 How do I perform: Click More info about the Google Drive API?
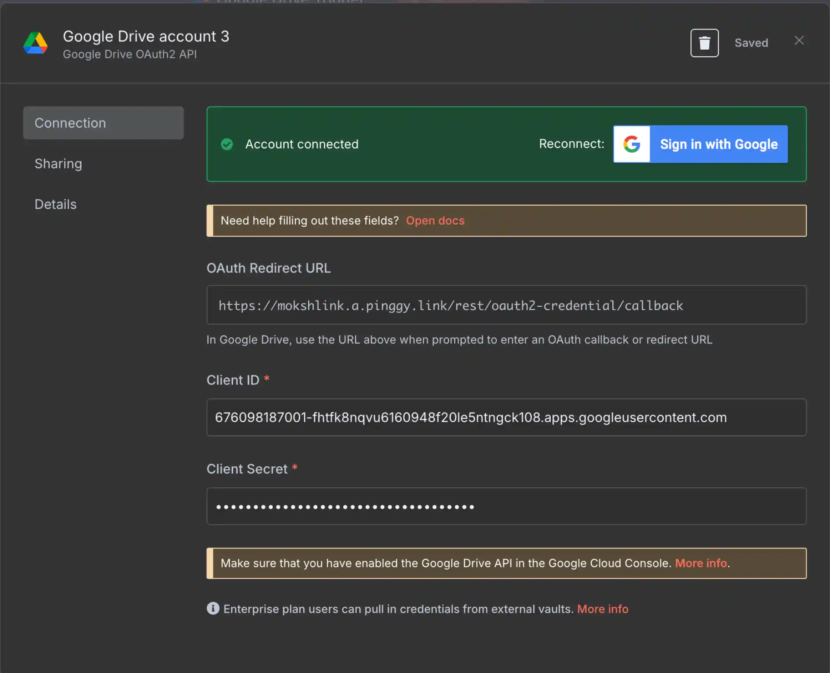[700, 563]
